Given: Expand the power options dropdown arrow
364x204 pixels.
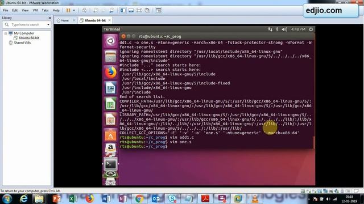Looking at the screenshot, I should pyautogui.click(x=74, y=10).
